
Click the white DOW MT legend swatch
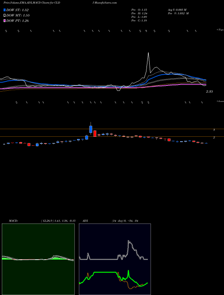click(4, 16)
